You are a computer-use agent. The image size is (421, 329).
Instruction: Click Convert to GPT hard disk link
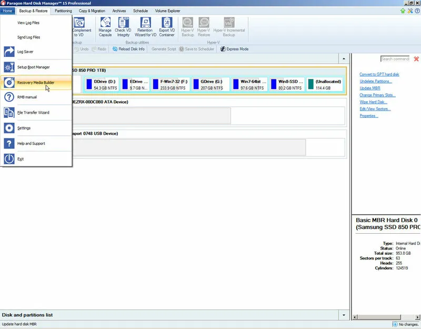tap(379, 74)
